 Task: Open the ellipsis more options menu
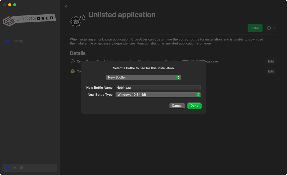[271, 28]
